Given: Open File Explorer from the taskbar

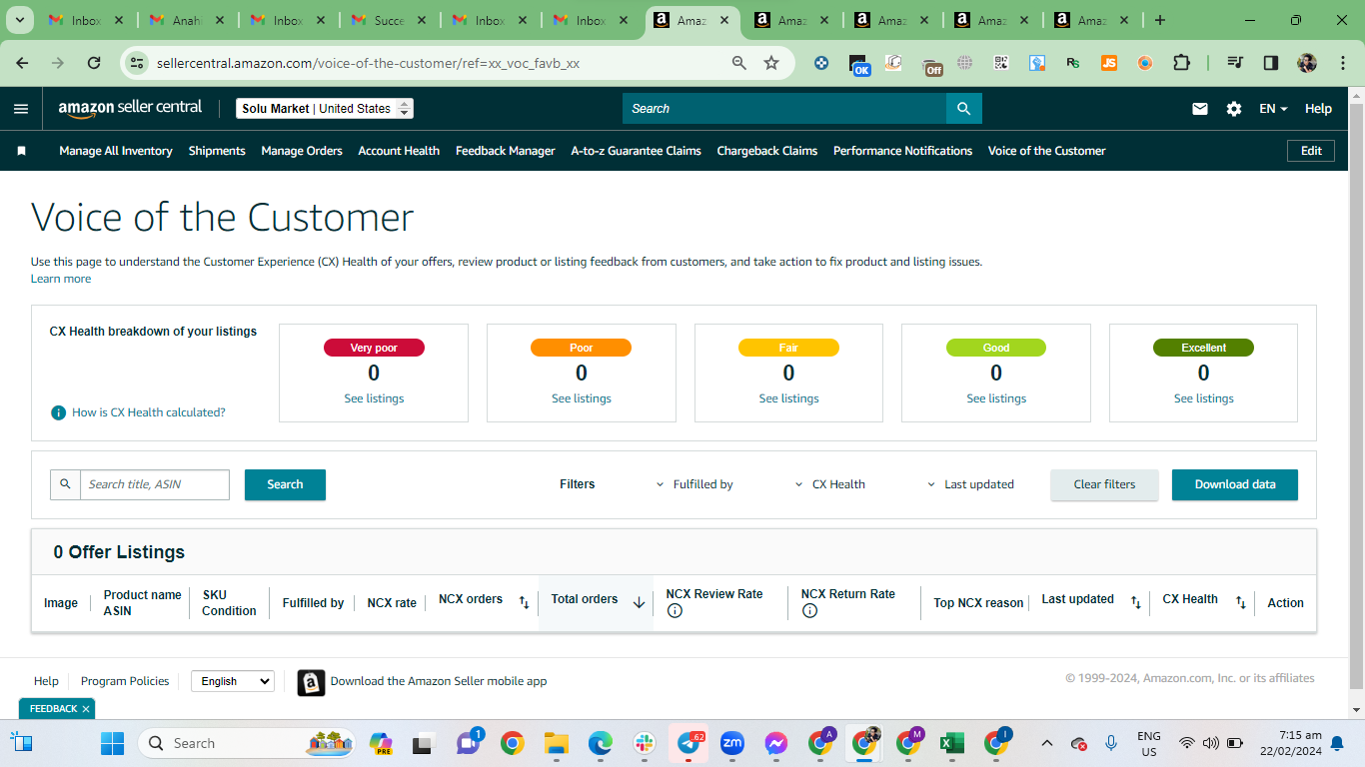Looking at the screenshot, I should [x=556, y=743].
